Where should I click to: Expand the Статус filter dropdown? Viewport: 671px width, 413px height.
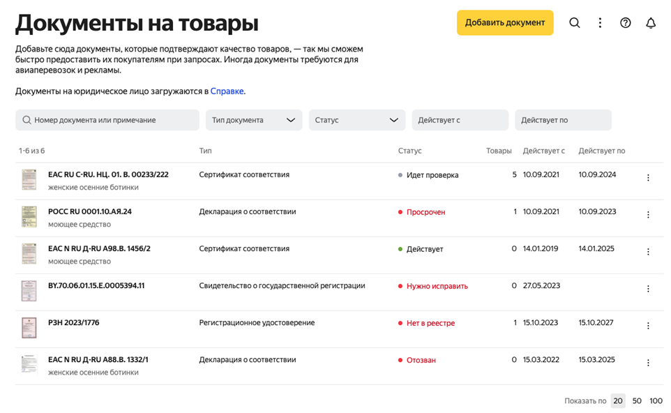tap(356, 120)
